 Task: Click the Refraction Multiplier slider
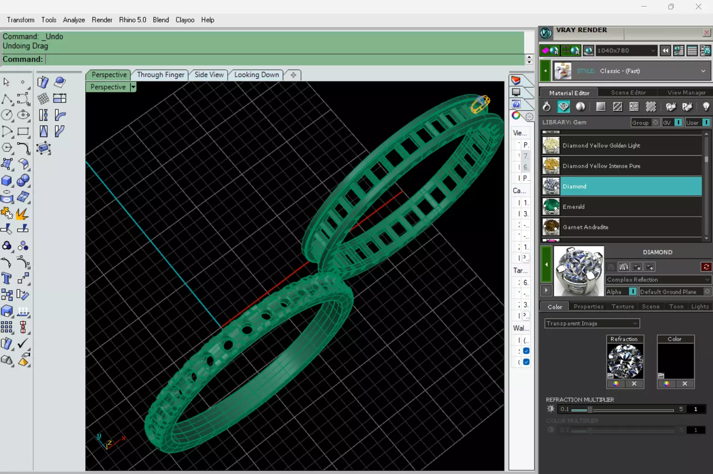click(x=622, y=410)
